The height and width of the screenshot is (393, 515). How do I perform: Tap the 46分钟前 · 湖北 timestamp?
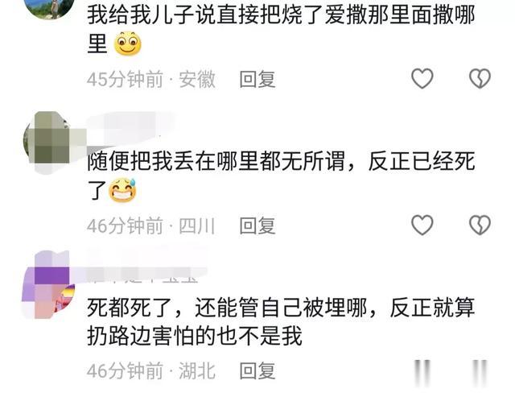coord(151,371)
